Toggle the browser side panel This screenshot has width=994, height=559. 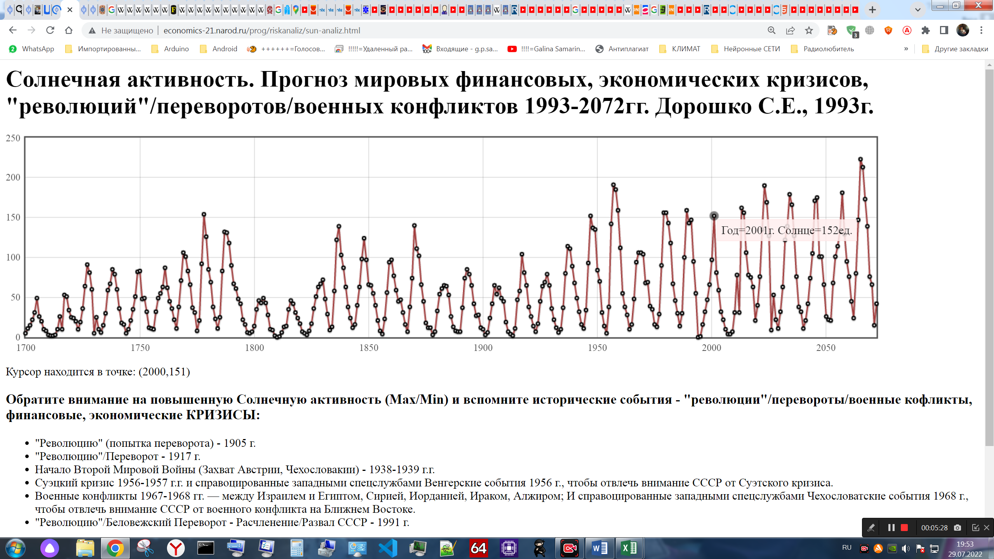click(x=944, y=30)
